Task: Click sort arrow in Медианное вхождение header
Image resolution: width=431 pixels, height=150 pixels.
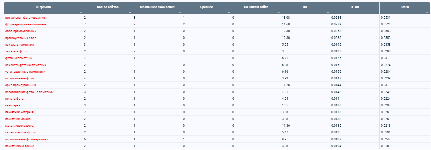Action: (x=180, y=12)
